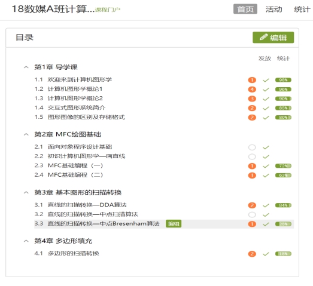
Task: Click orange task badge for section 1.1
Action: (252, 80)
